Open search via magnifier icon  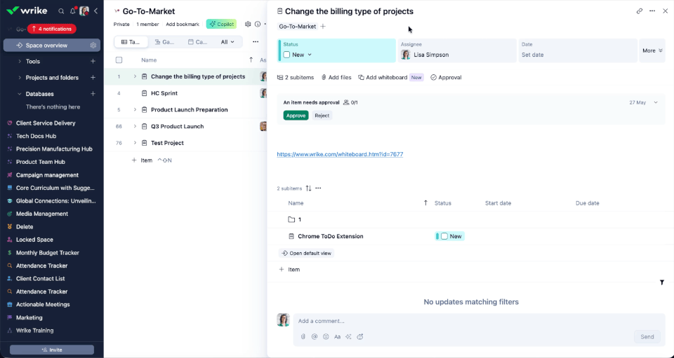pos(61,11)
